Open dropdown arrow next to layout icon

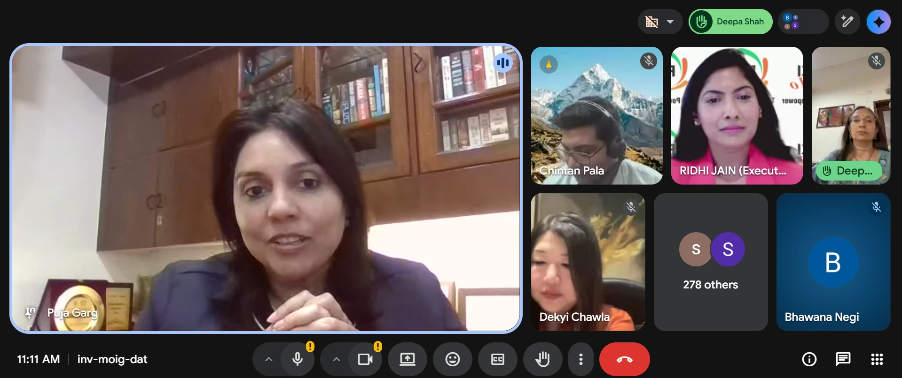point(670,22)
